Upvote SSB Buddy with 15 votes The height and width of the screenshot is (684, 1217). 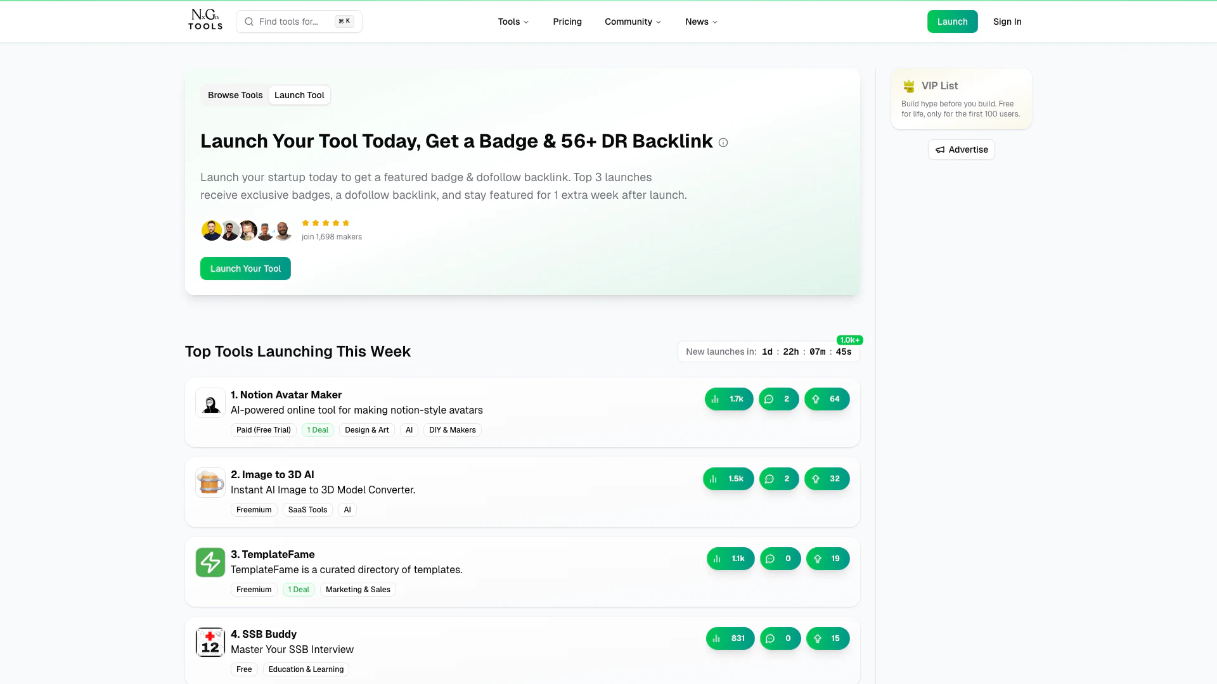click(x=827, y=638)
